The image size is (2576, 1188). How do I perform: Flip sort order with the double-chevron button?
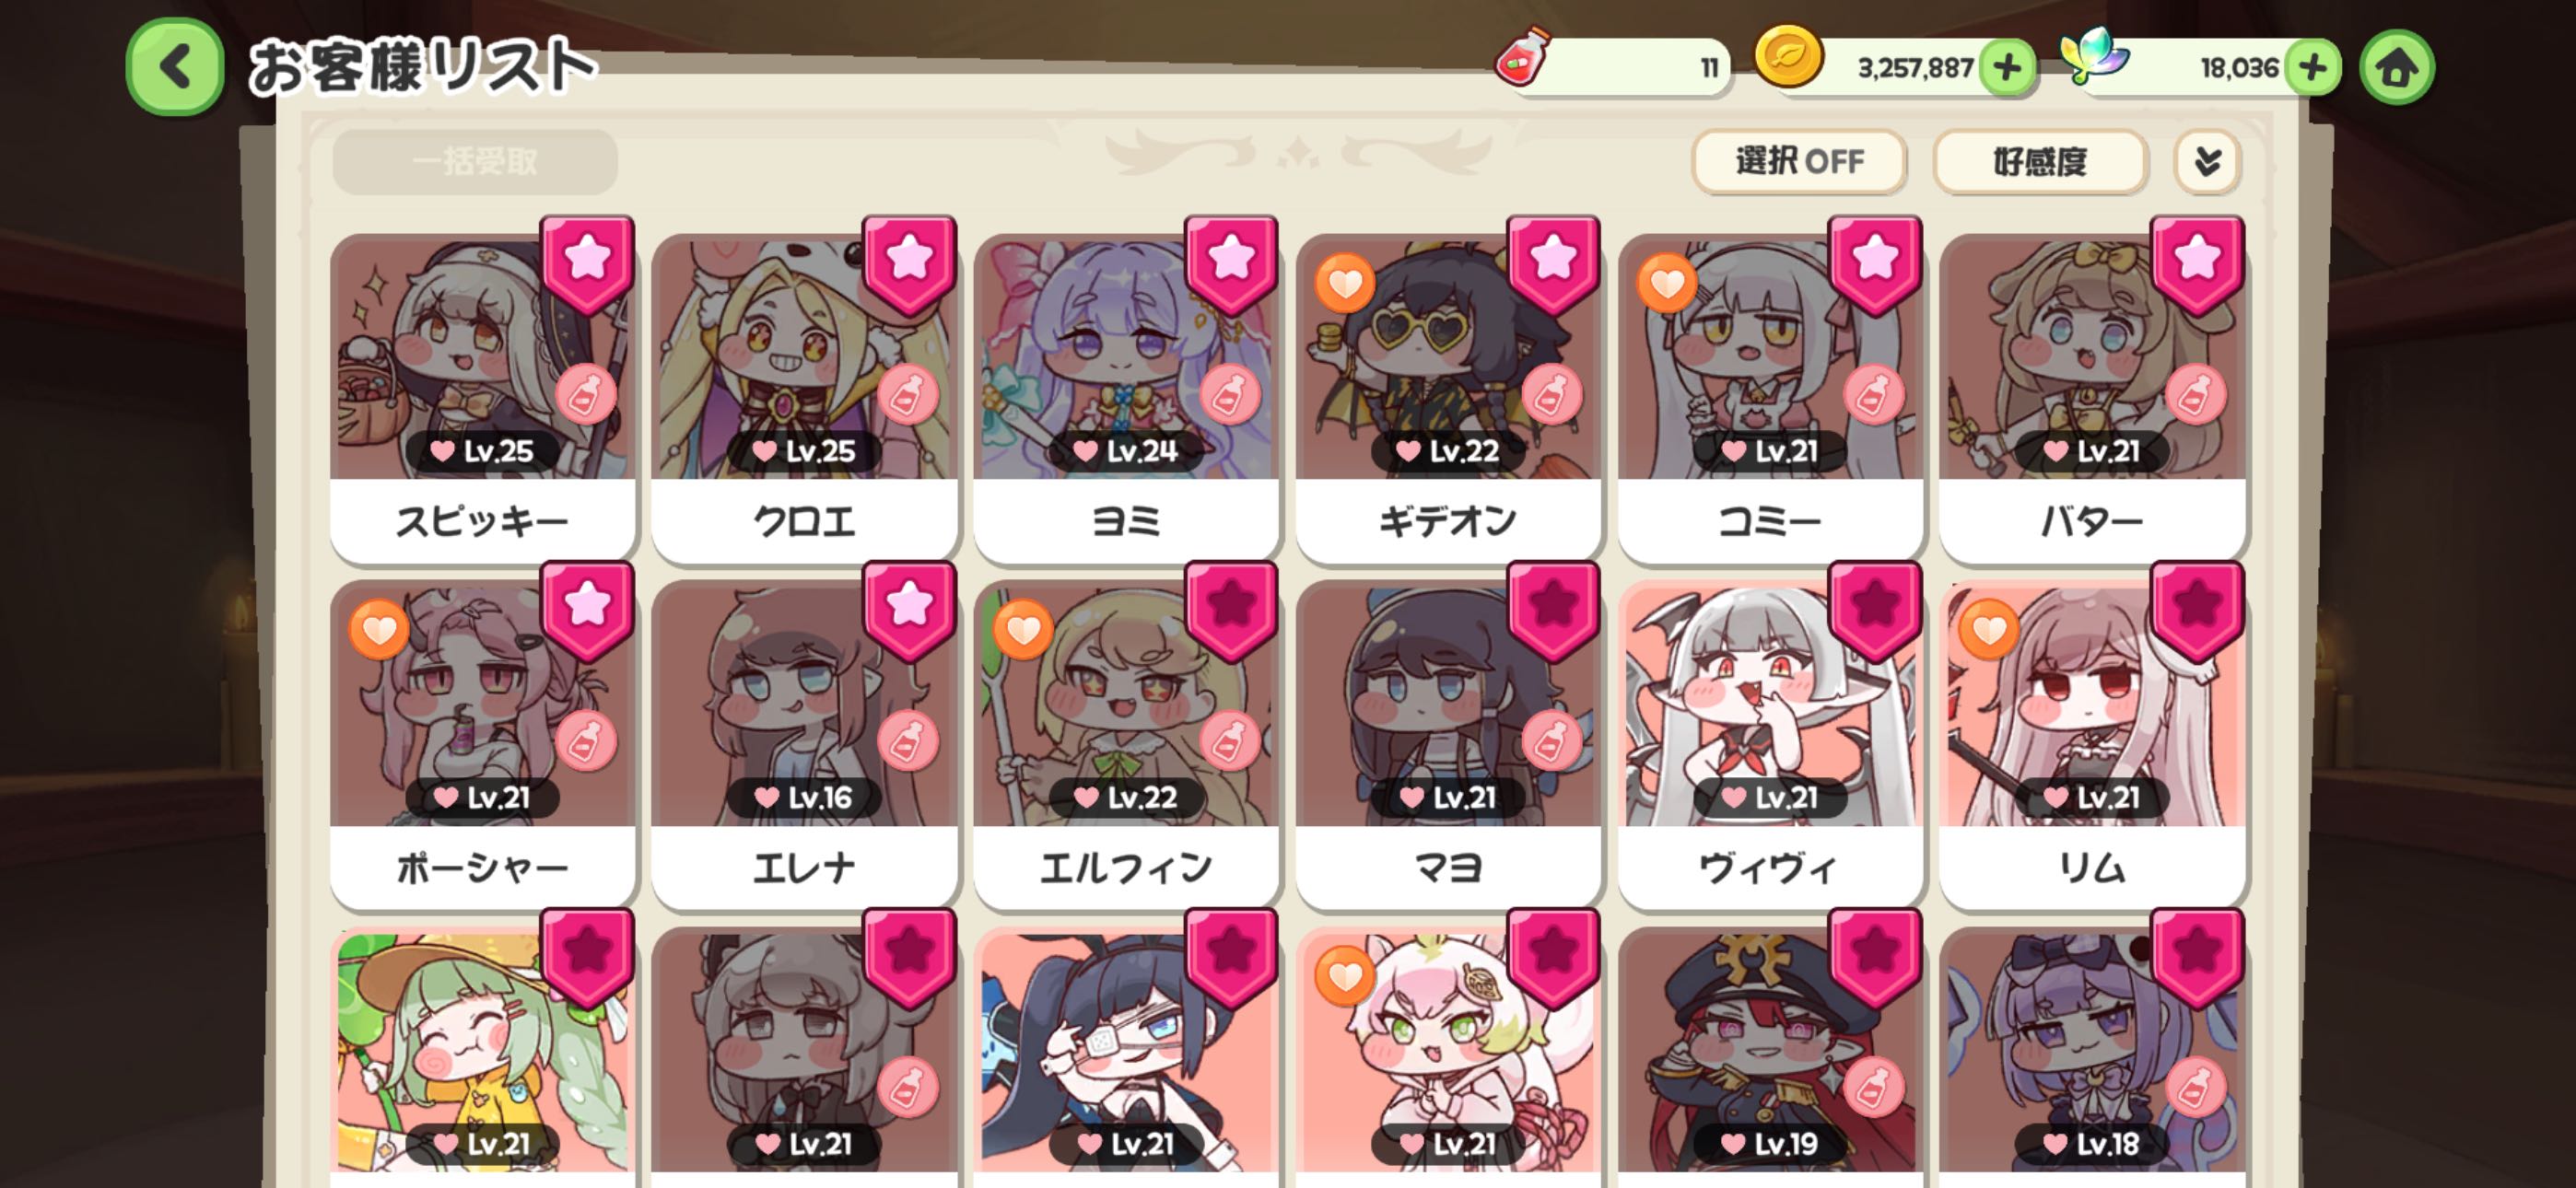pyautogui.click(x=2207, y=161)
